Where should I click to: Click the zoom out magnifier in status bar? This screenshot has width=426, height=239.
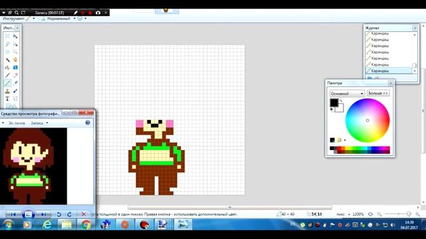coord(379,214)
